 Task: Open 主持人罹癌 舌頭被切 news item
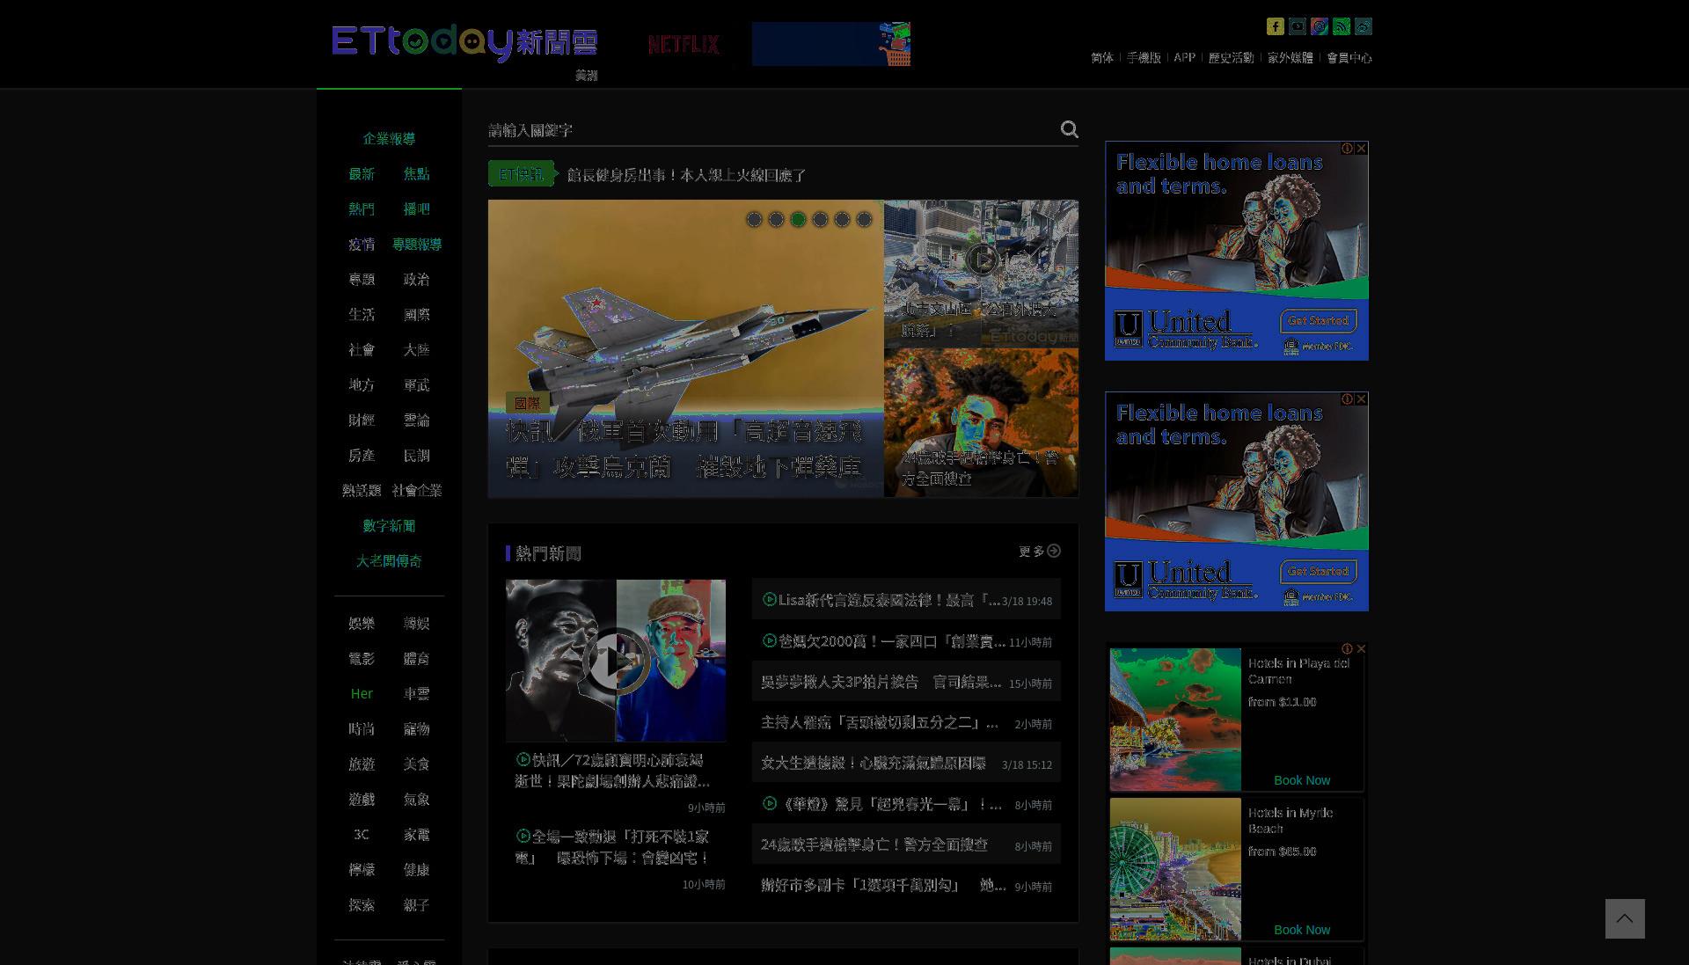pos(906,722)
